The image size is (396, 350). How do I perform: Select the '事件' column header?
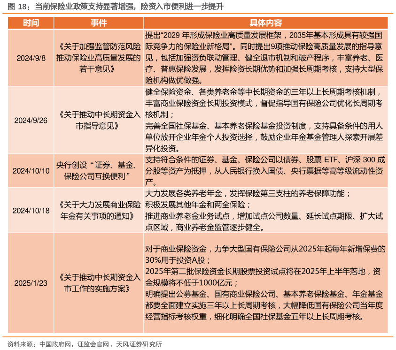click(x=99, y=23)
